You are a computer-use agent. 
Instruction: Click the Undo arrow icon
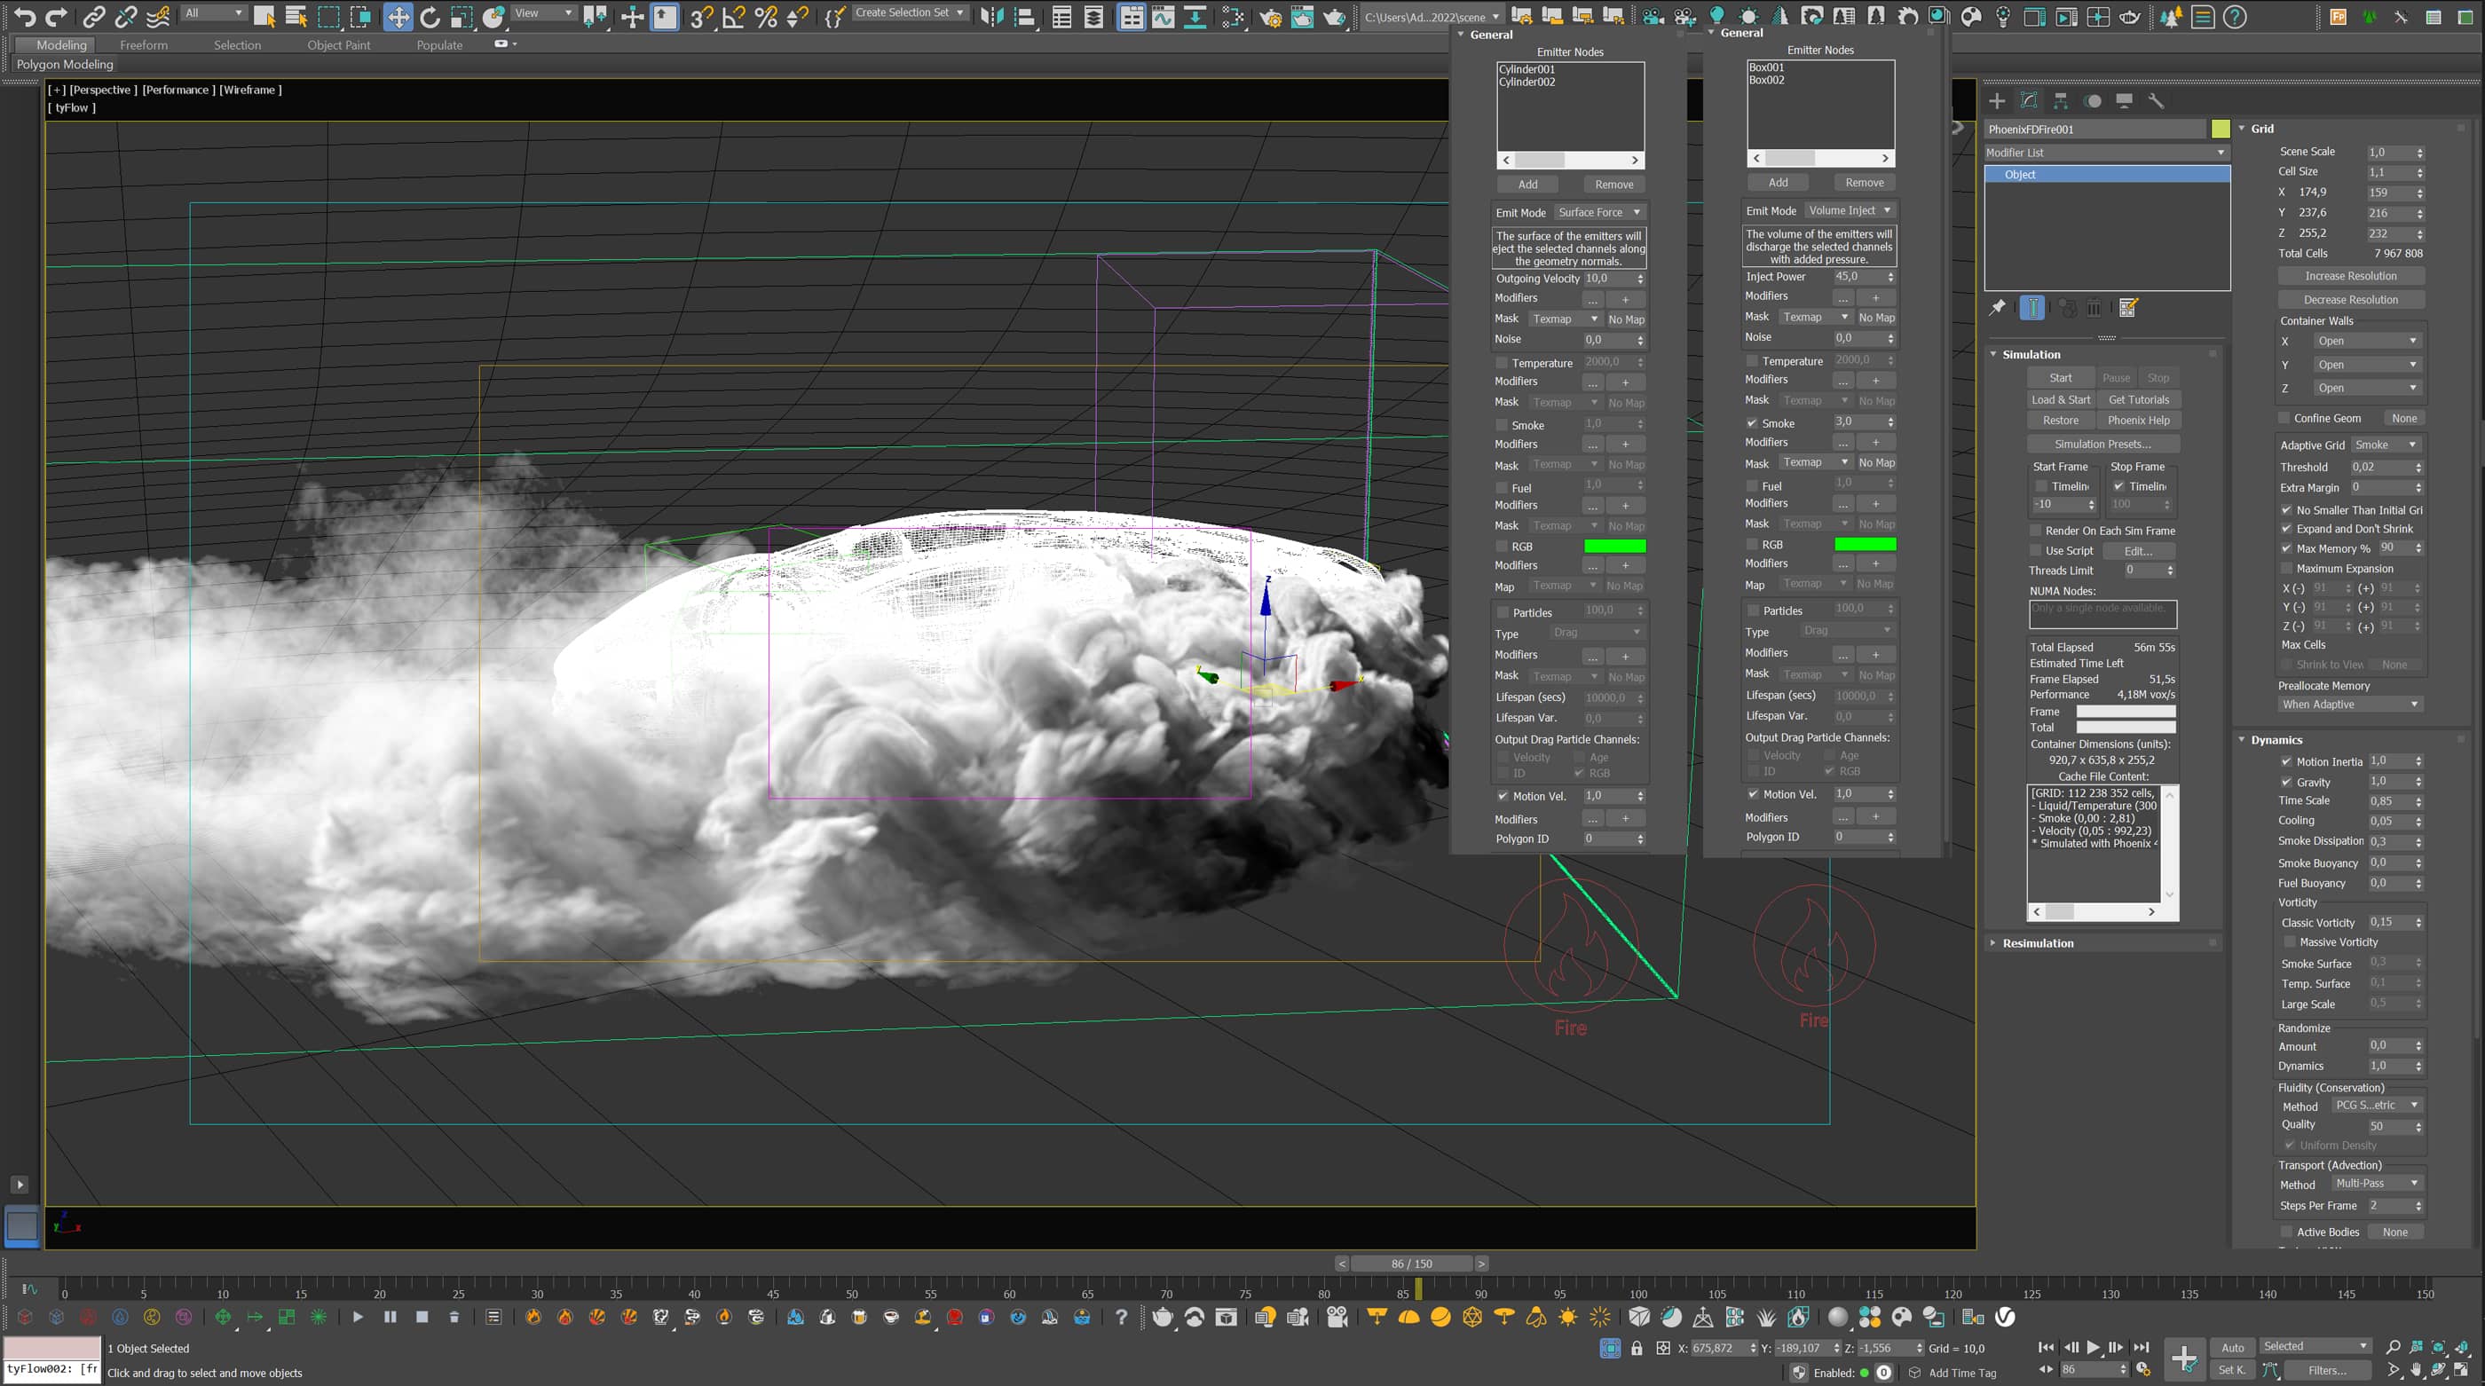click(24, 15)
